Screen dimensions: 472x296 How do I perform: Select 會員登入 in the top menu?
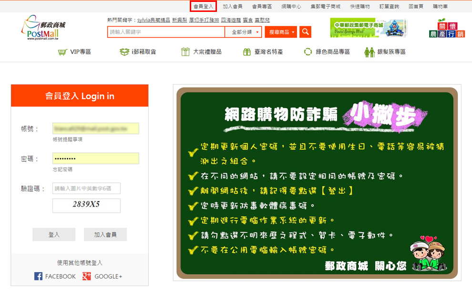[203, 6]
